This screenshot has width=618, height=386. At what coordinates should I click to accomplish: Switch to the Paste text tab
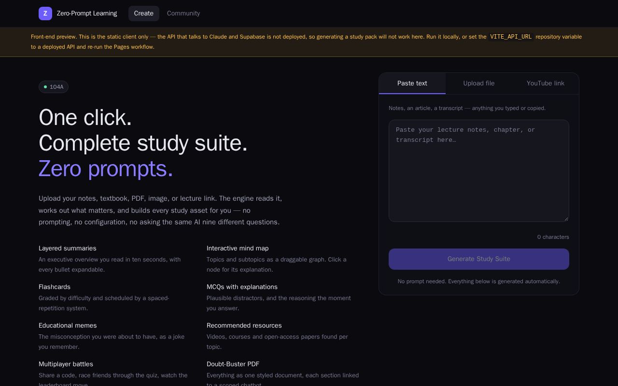coord(412,83)
